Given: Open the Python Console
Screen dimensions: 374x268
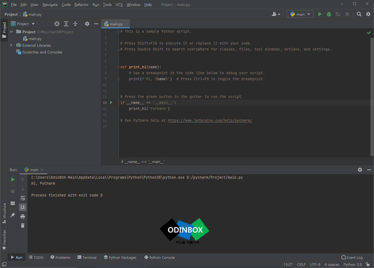Looking at the screenshot, I should (159, 257).
